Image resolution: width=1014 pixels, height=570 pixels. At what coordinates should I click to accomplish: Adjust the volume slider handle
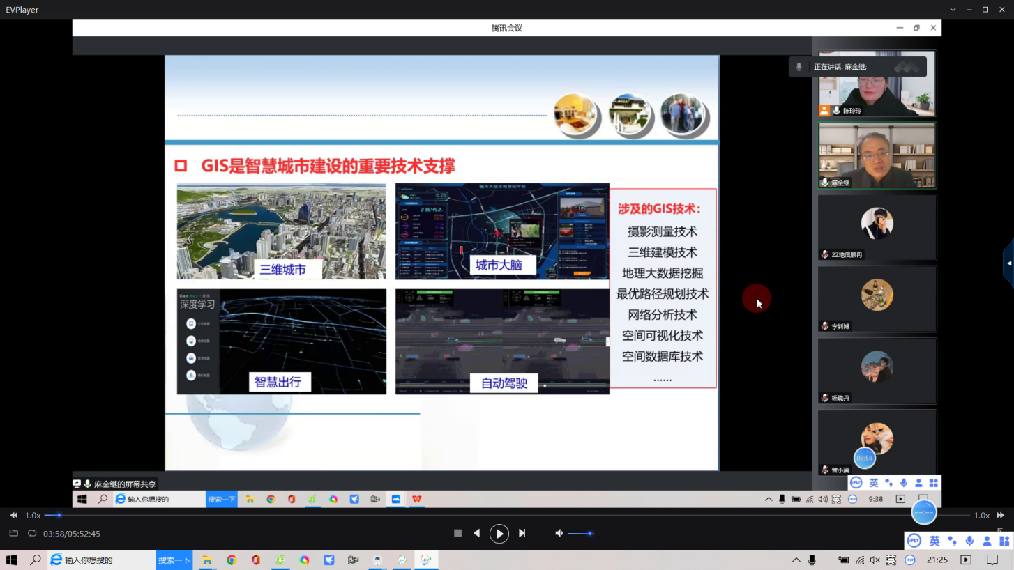(590, 534)
